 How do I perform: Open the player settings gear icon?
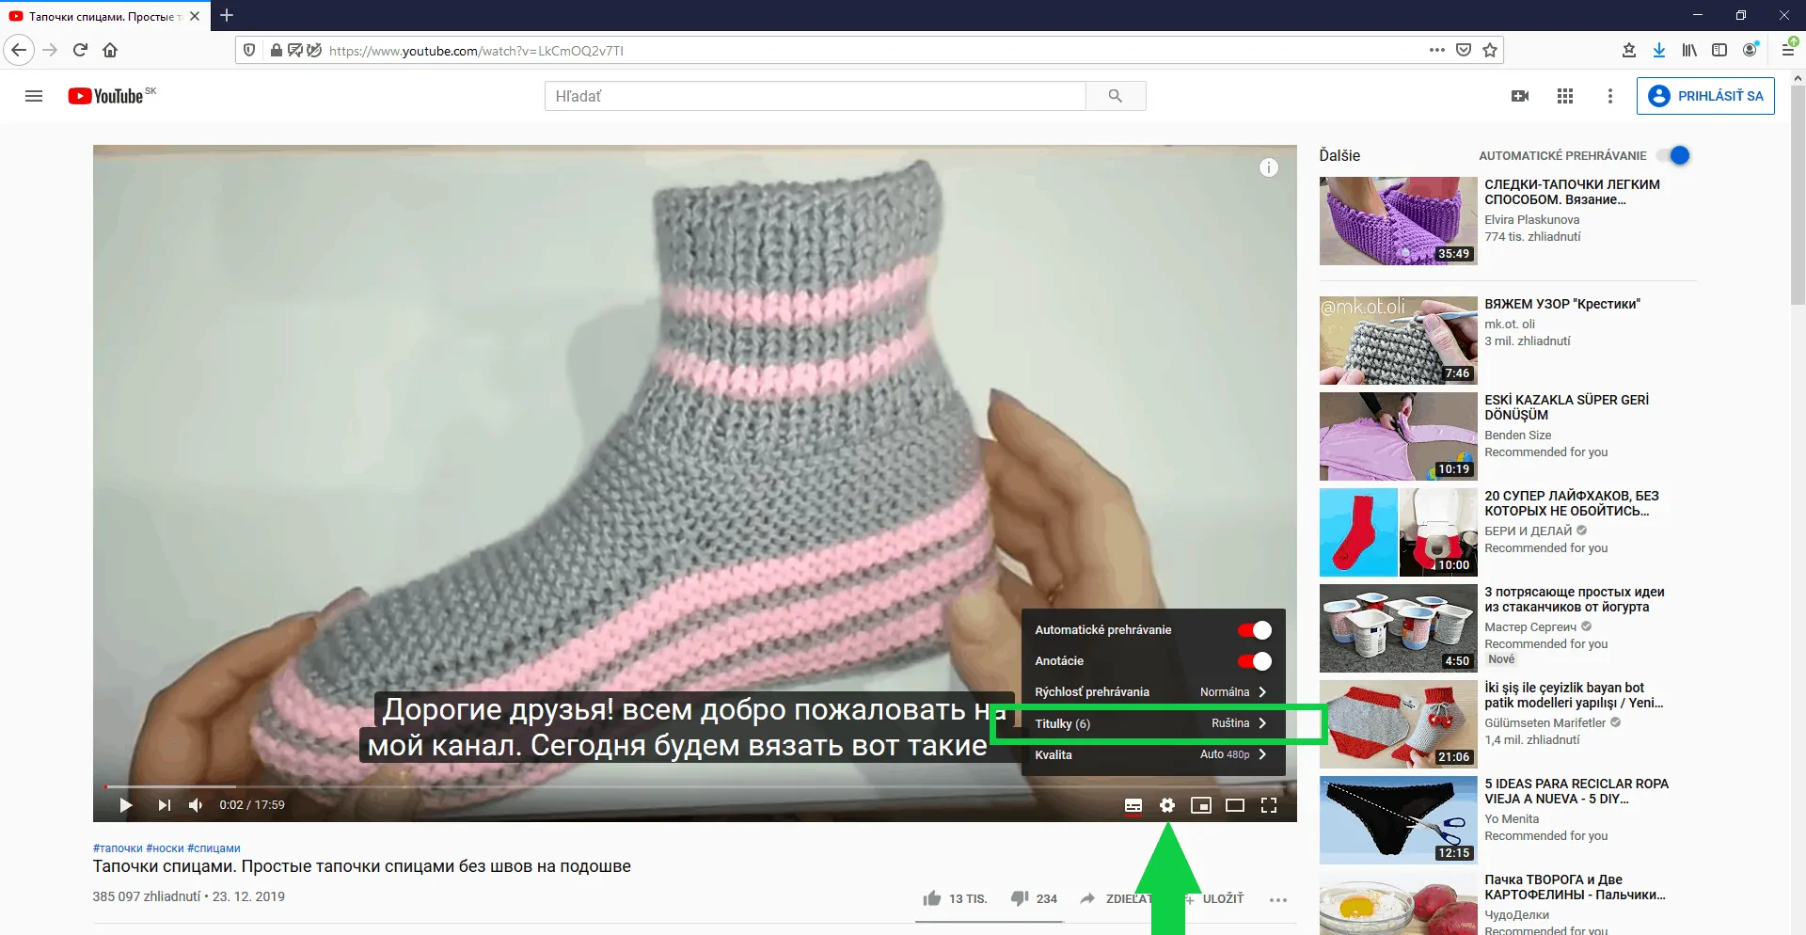pos(1166,805)
